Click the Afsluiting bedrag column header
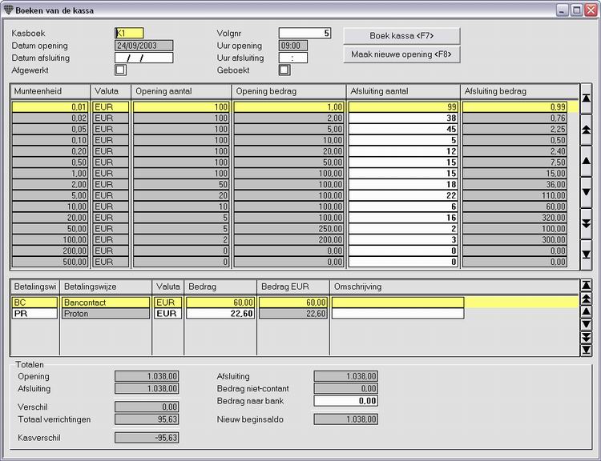This screenshot has width=601, height=461. click(519, 91)
